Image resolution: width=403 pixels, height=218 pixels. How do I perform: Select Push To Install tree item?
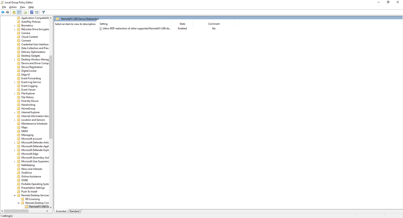[29, 191]
